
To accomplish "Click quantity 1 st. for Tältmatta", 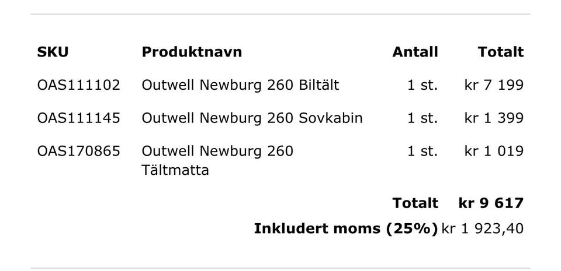I will click(x=422, y=152).
